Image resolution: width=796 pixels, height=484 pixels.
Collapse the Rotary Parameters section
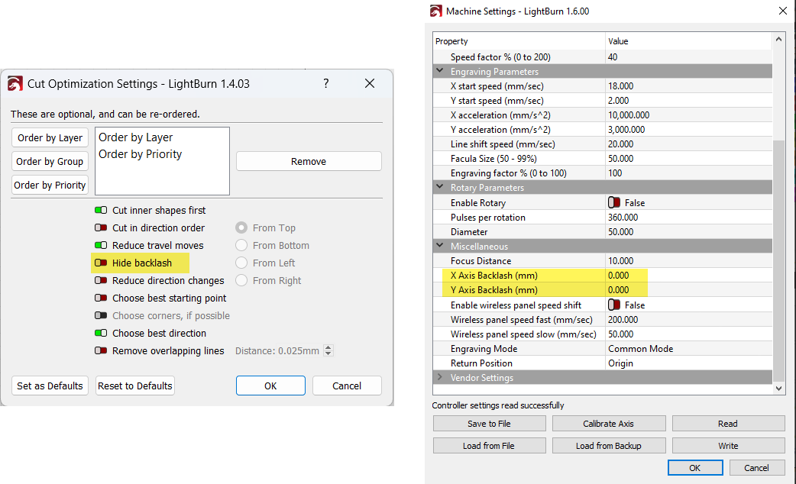(x=440, y=188)
